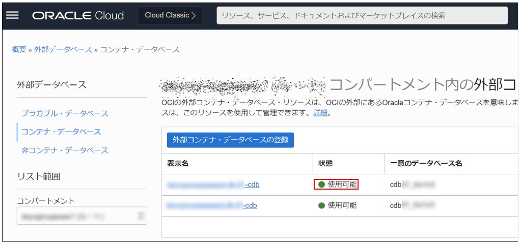520x243 pixels.
Task: Open the 詳細 link in the description
Action: (x=320, y=113)
